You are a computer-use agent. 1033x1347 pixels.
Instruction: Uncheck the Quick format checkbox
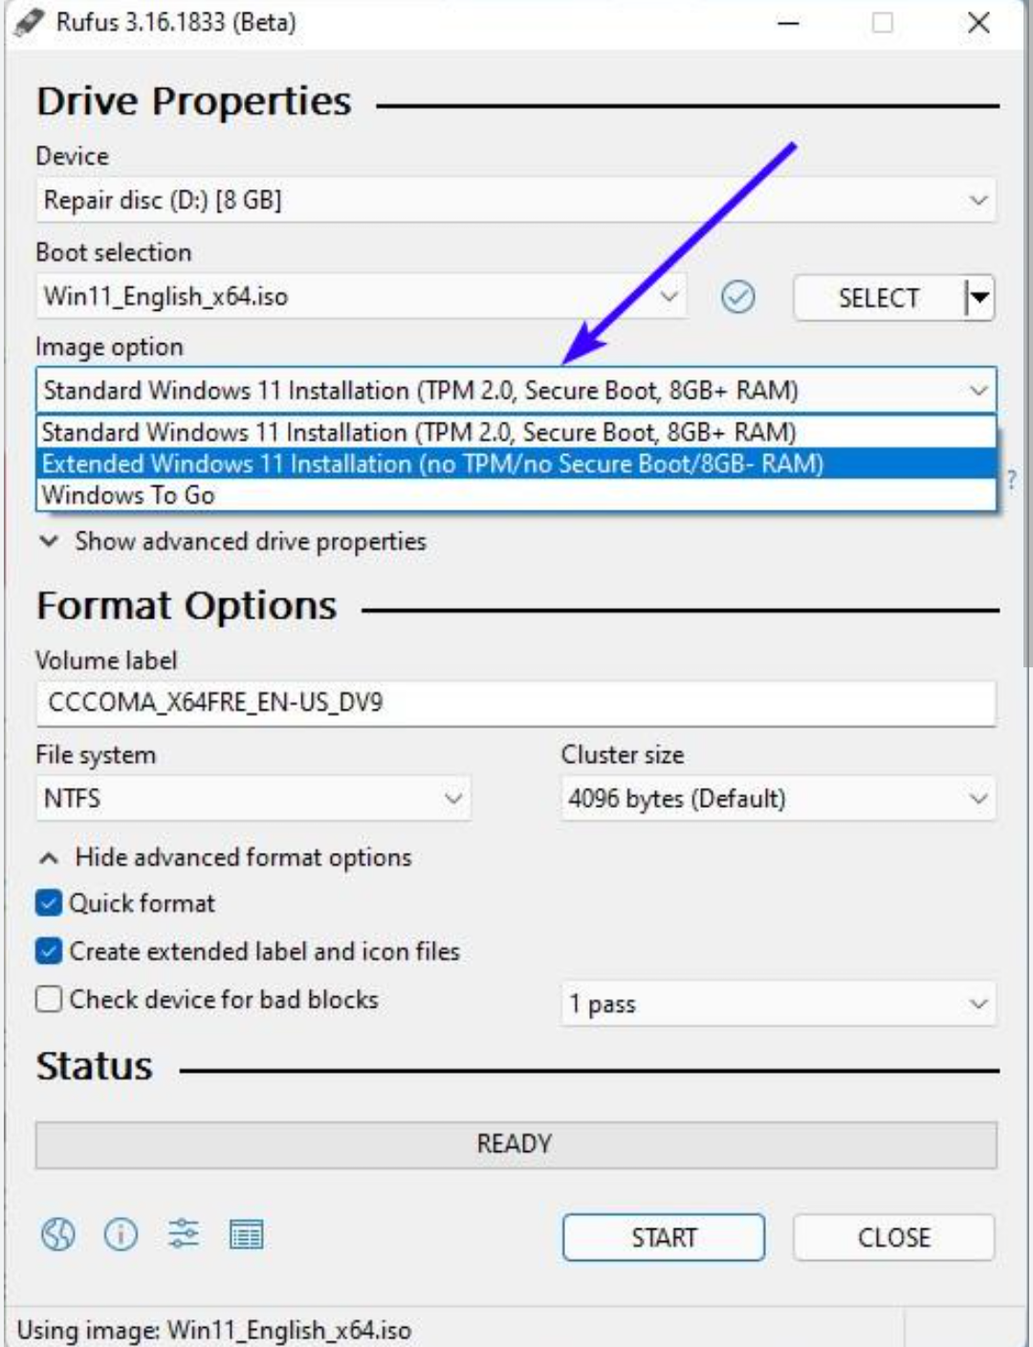point(49,903)
